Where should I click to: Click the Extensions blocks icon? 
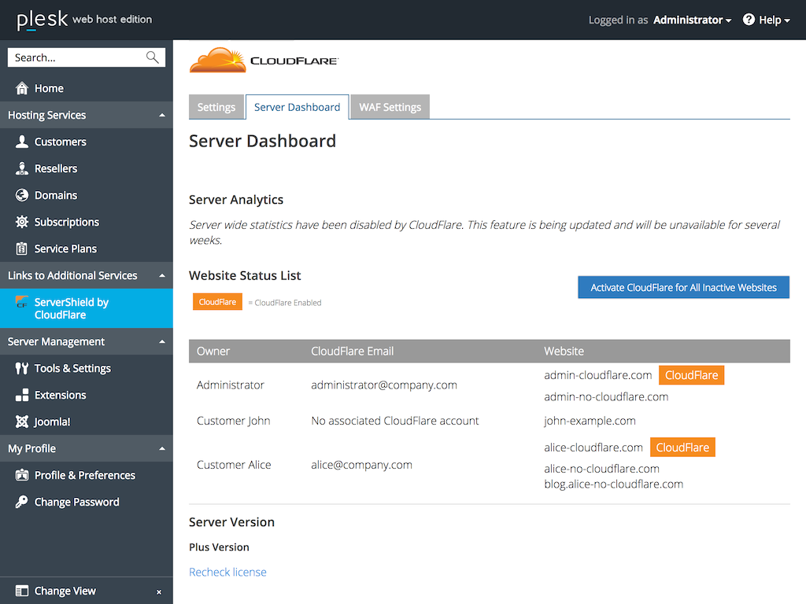pos(21,395)
